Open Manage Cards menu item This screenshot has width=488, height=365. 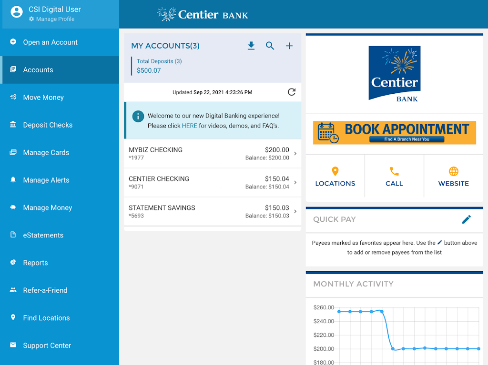(x=60, y=152)
